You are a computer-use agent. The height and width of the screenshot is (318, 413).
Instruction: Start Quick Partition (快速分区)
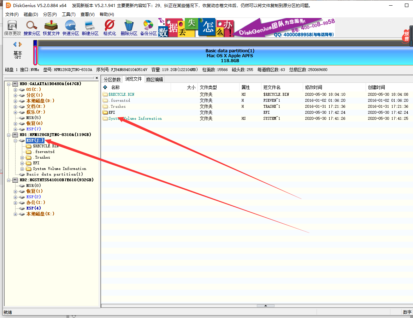pos(71,28)
